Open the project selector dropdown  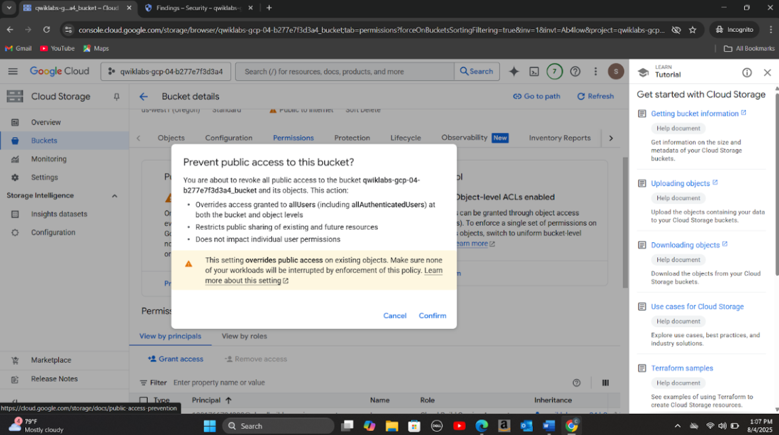(166, 72)
